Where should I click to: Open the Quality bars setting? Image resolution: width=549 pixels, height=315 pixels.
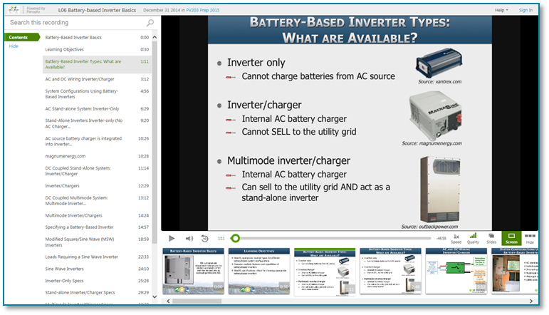(x=473, y=239)
